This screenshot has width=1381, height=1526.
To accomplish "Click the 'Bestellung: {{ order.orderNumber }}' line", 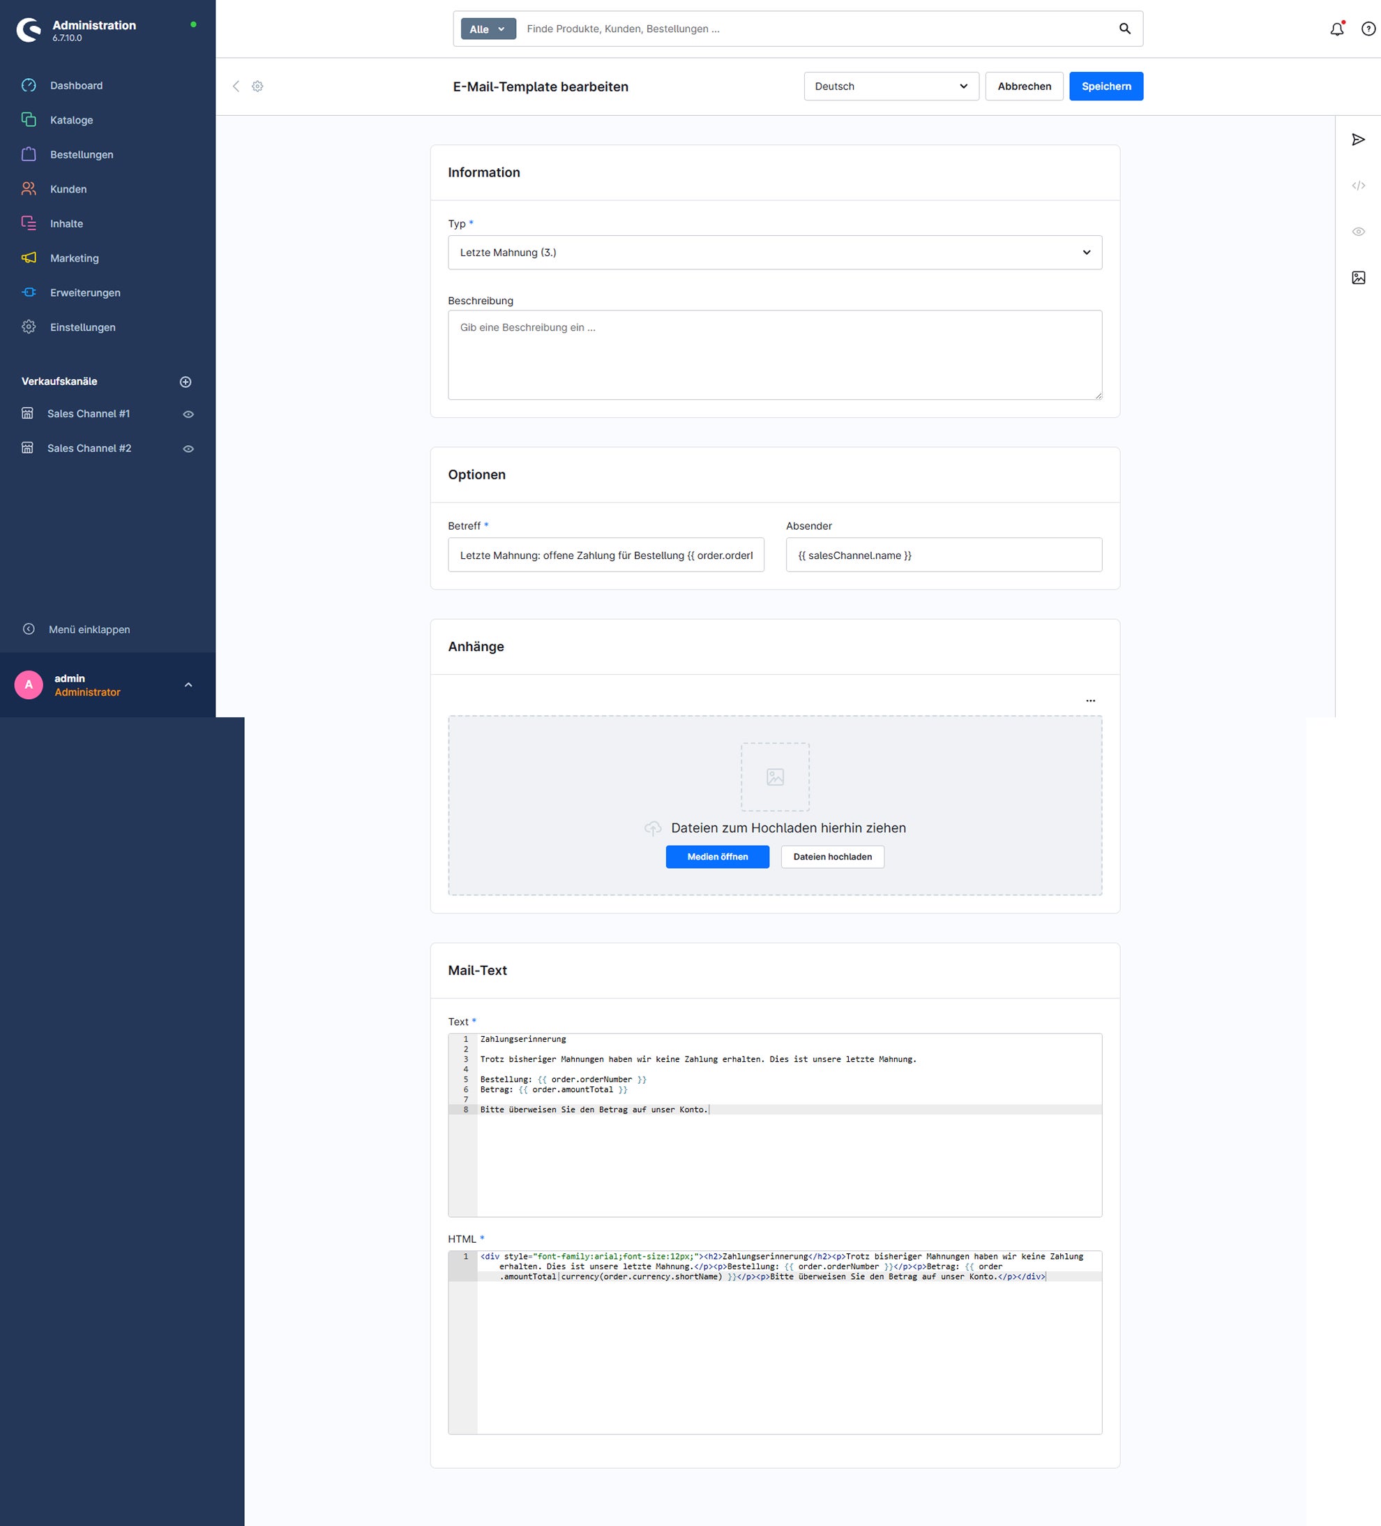I will (x=563, y=1079).
